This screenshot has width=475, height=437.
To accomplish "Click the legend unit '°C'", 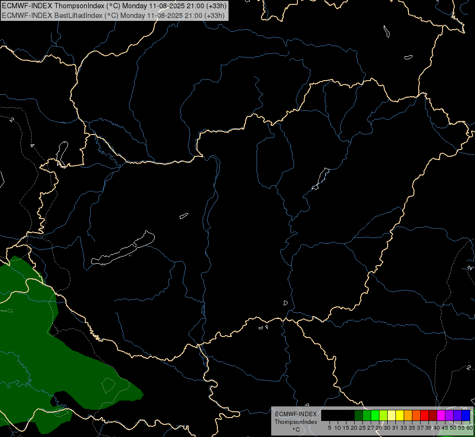I will coord(296,430).
